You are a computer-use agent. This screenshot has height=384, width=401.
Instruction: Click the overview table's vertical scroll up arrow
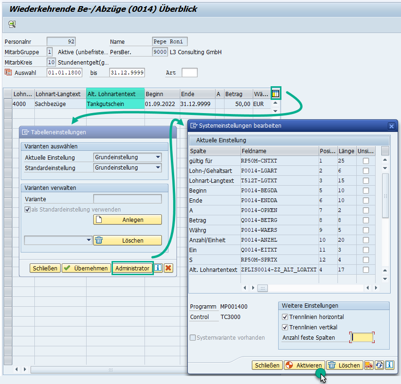pos(275,103)
